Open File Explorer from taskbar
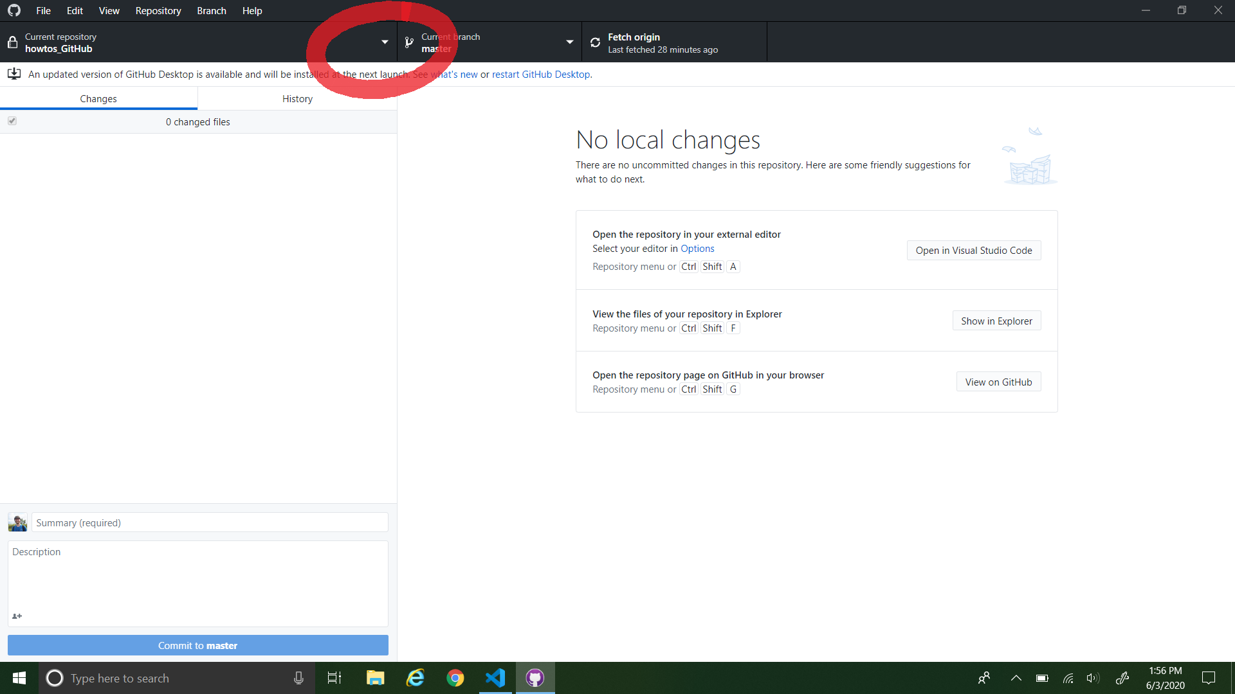 [375, 678]
